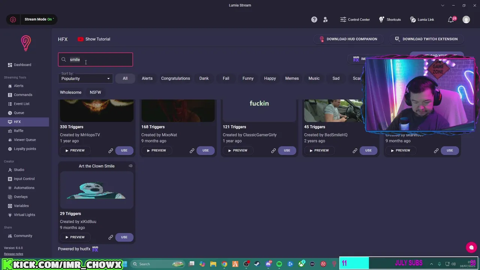Click Download Twitch Extension button
The width and height of the screenshot is (480, 270).
(426, 39)
